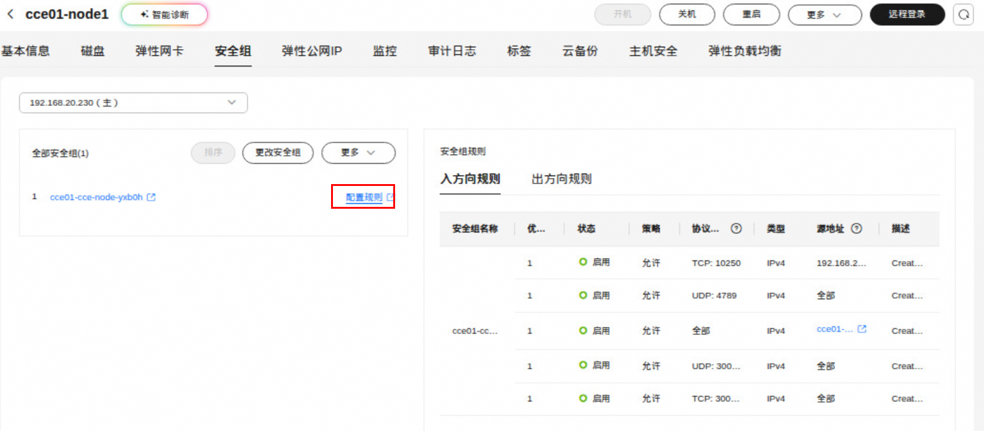The width and height of the screenshot is (984, 431).
Task: Expand the 更多 dropdown in the top bar
Action: coord(825,15)
